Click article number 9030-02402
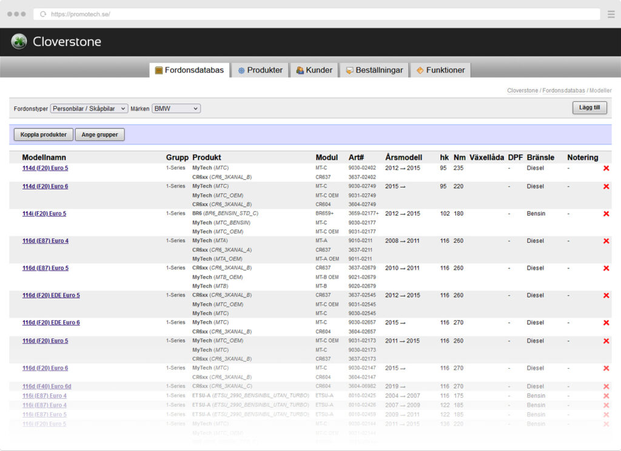 click(x=362, y=168)
